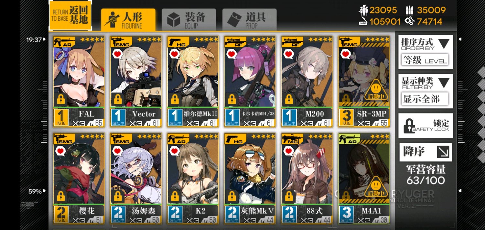Click the heart bubble on Vector card
This screenshot has width=485, height=230.
tap(117, 54)
